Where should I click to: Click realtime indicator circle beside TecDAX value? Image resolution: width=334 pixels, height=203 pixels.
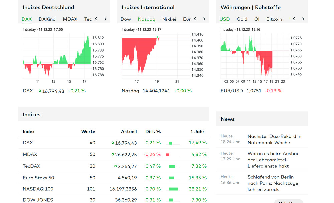click(x=116, y=166)
